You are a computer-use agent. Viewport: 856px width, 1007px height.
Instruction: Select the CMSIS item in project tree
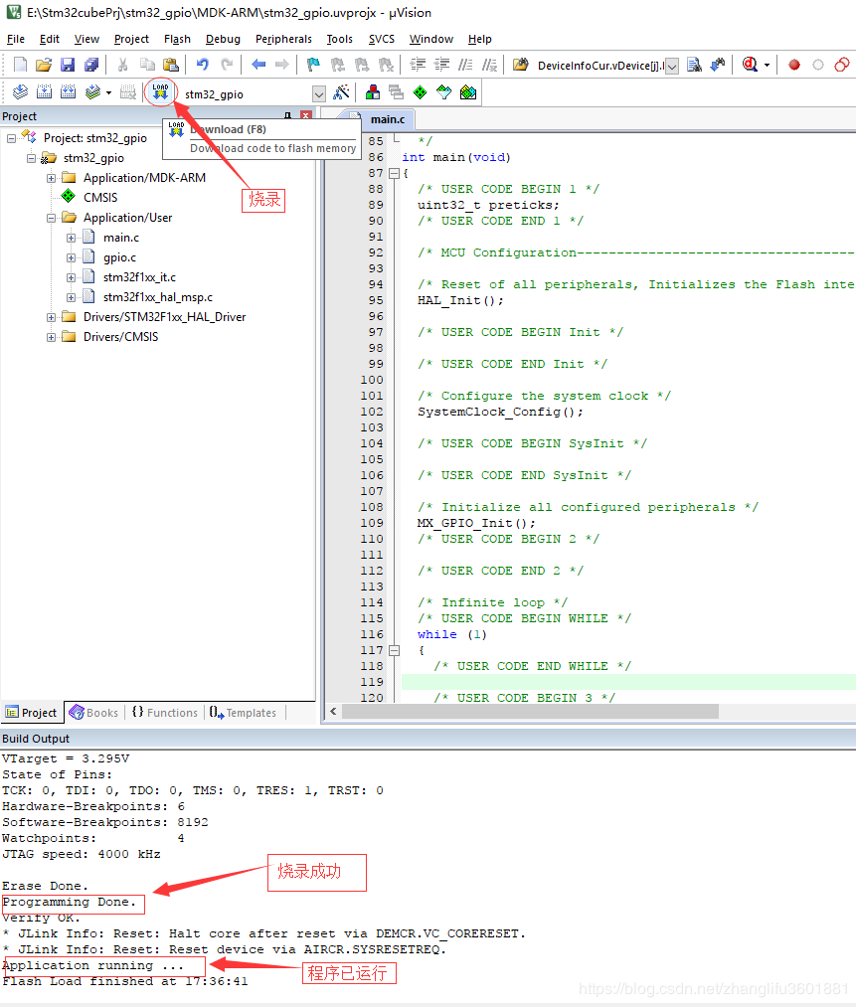[x=100, y=197]
